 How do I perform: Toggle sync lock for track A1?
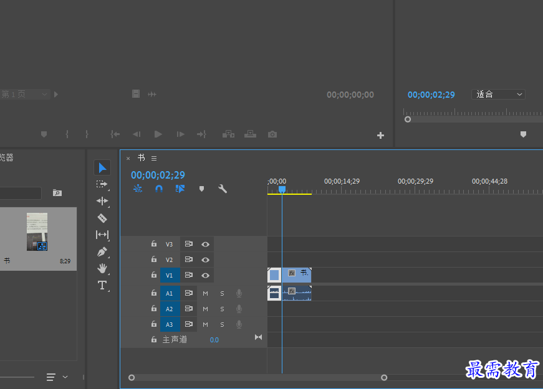(x=189, y=293)
